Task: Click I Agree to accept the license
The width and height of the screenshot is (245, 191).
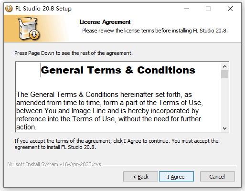Action: click(176, 176)
